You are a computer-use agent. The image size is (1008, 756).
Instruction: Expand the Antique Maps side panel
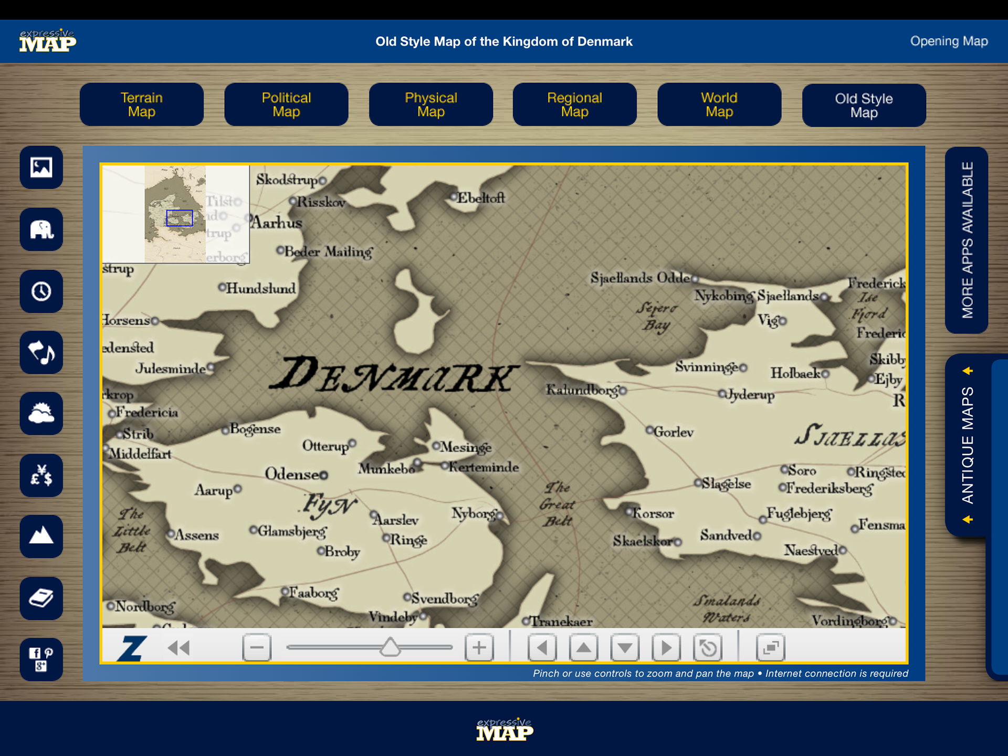click(967, 445)
